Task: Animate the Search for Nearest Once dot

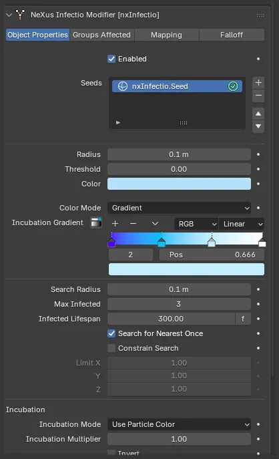Action: (x=258, y=333)
